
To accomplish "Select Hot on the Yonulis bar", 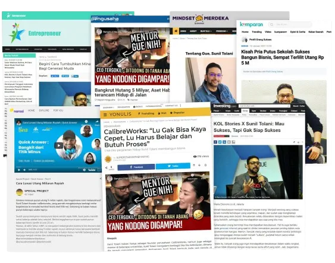I will tap(162, 113).
